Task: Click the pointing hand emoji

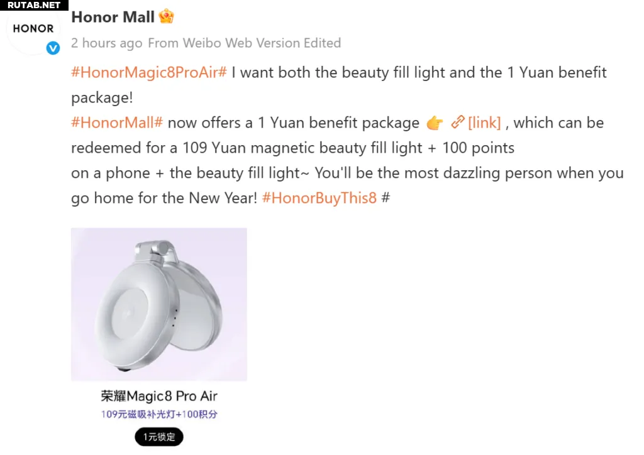Action: click(x=435, y=123)
